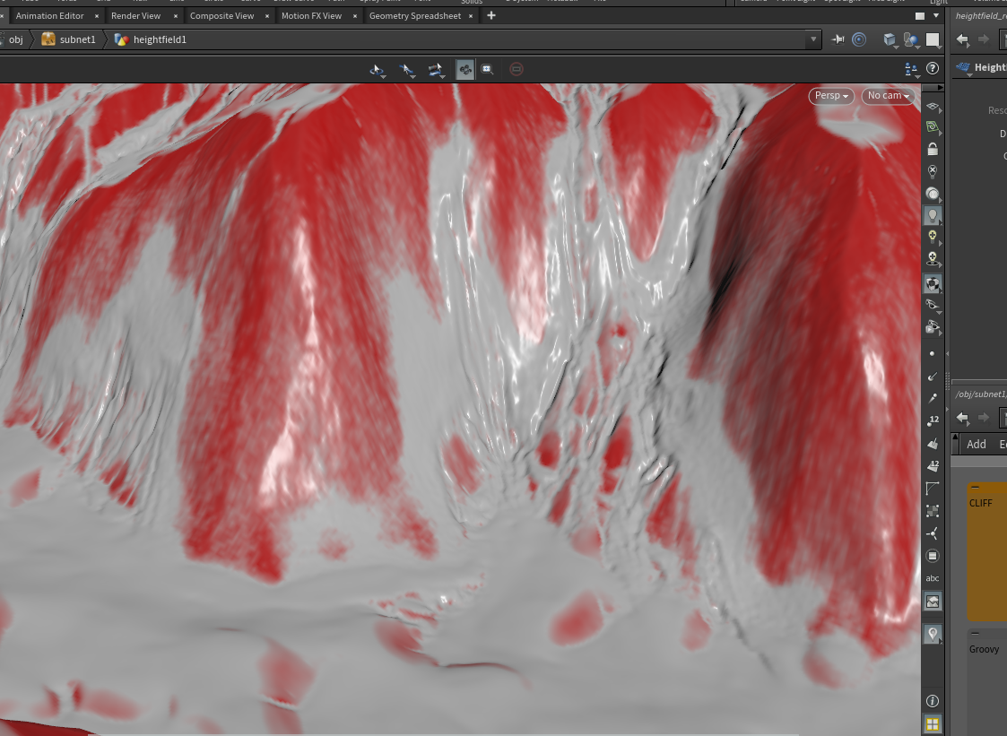Click the zoom magnifier viewport tool
Screen dimensions: 1007x736
(488, 69)
